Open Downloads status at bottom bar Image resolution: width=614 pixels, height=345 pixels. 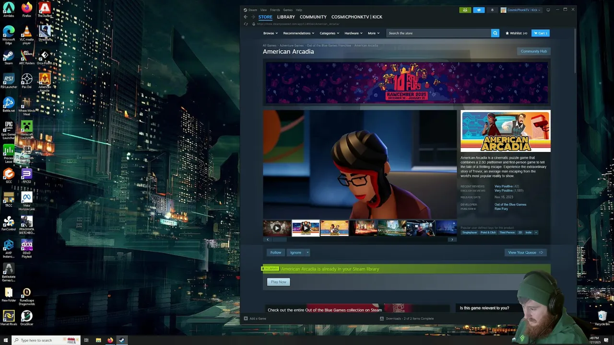[x=407, y=319]
